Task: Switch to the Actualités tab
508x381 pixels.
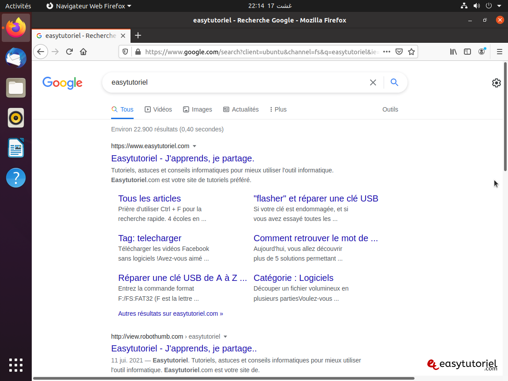Action: [241, 109]
